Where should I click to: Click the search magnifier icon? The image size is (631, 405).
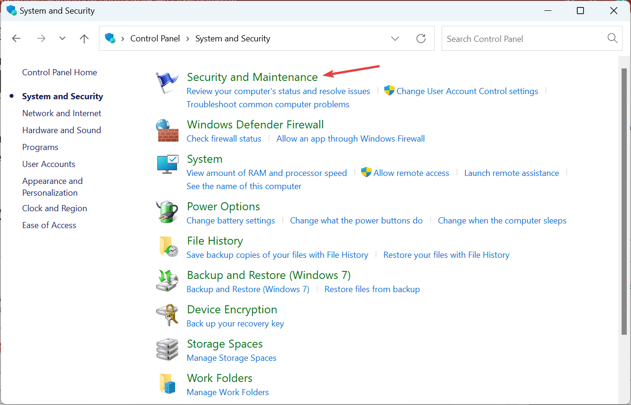[612, 39]
